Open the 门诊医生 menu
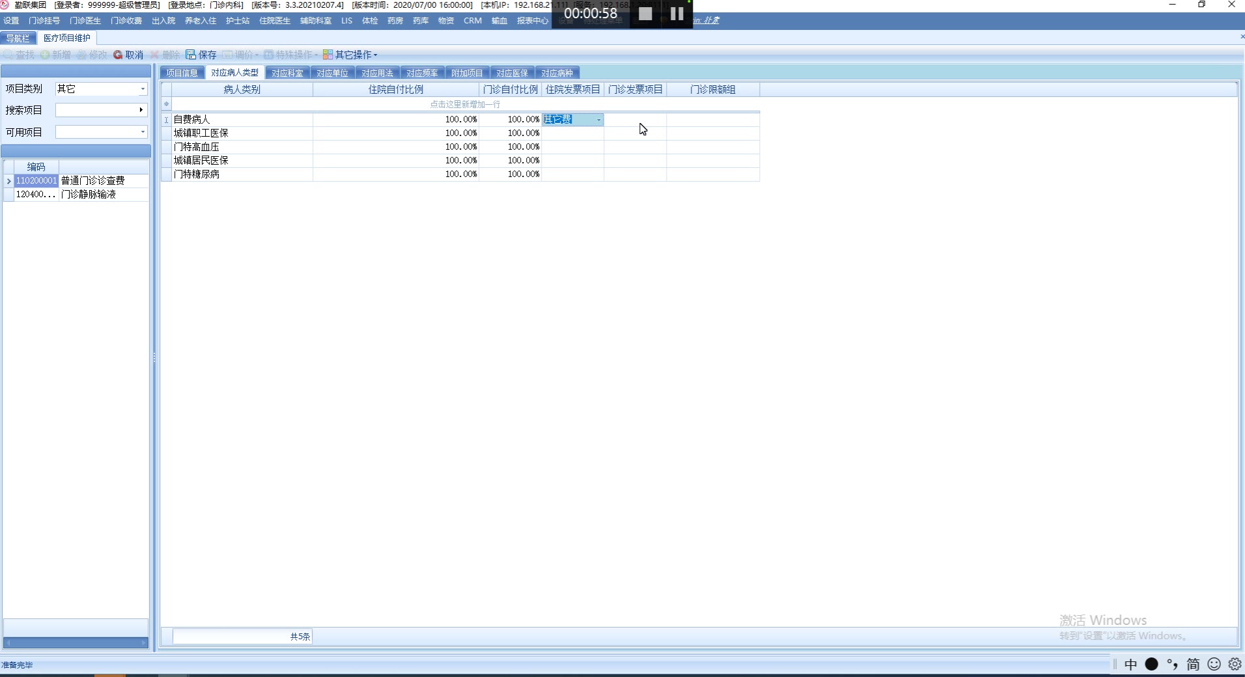 (x=85, y=21)
